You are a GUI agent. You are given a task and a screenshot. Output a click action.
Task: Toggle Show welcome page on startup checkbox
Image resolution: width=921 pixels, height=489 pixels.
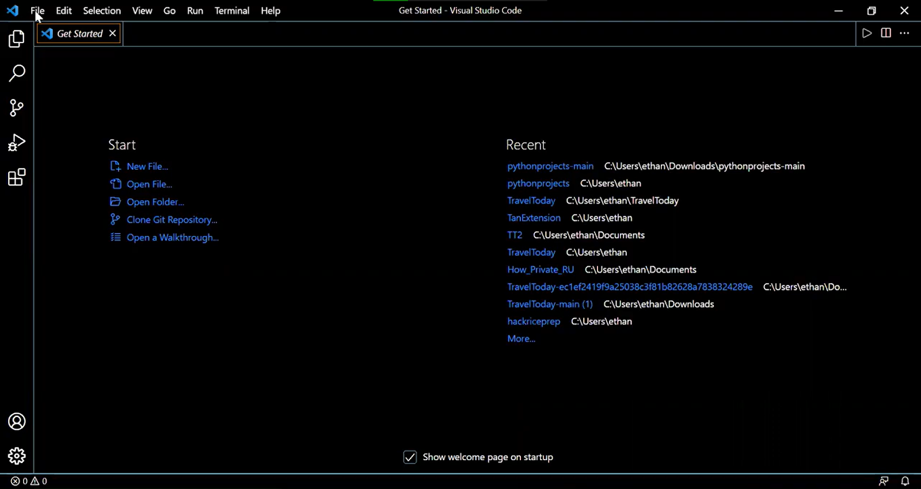pyautogui.click(x=410, y=457)
